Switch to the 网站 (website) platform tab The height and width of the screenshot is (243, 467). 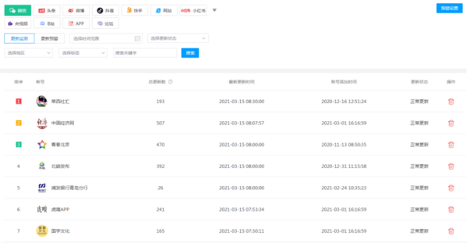164,11
